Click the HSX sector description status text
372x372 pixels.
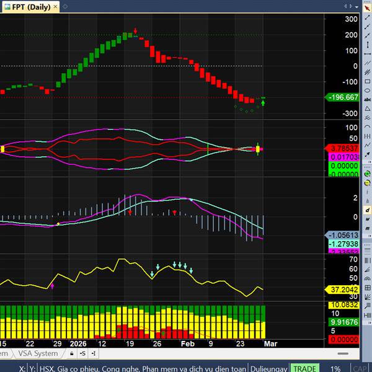143,369
